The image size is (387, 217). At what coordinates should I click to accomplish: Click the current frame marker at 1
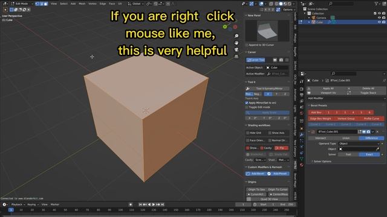pyautogui.click(x=11, y=210)
